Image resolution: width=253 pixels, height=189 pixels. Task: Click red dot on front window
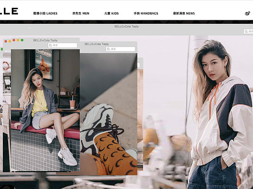point(14,40)
